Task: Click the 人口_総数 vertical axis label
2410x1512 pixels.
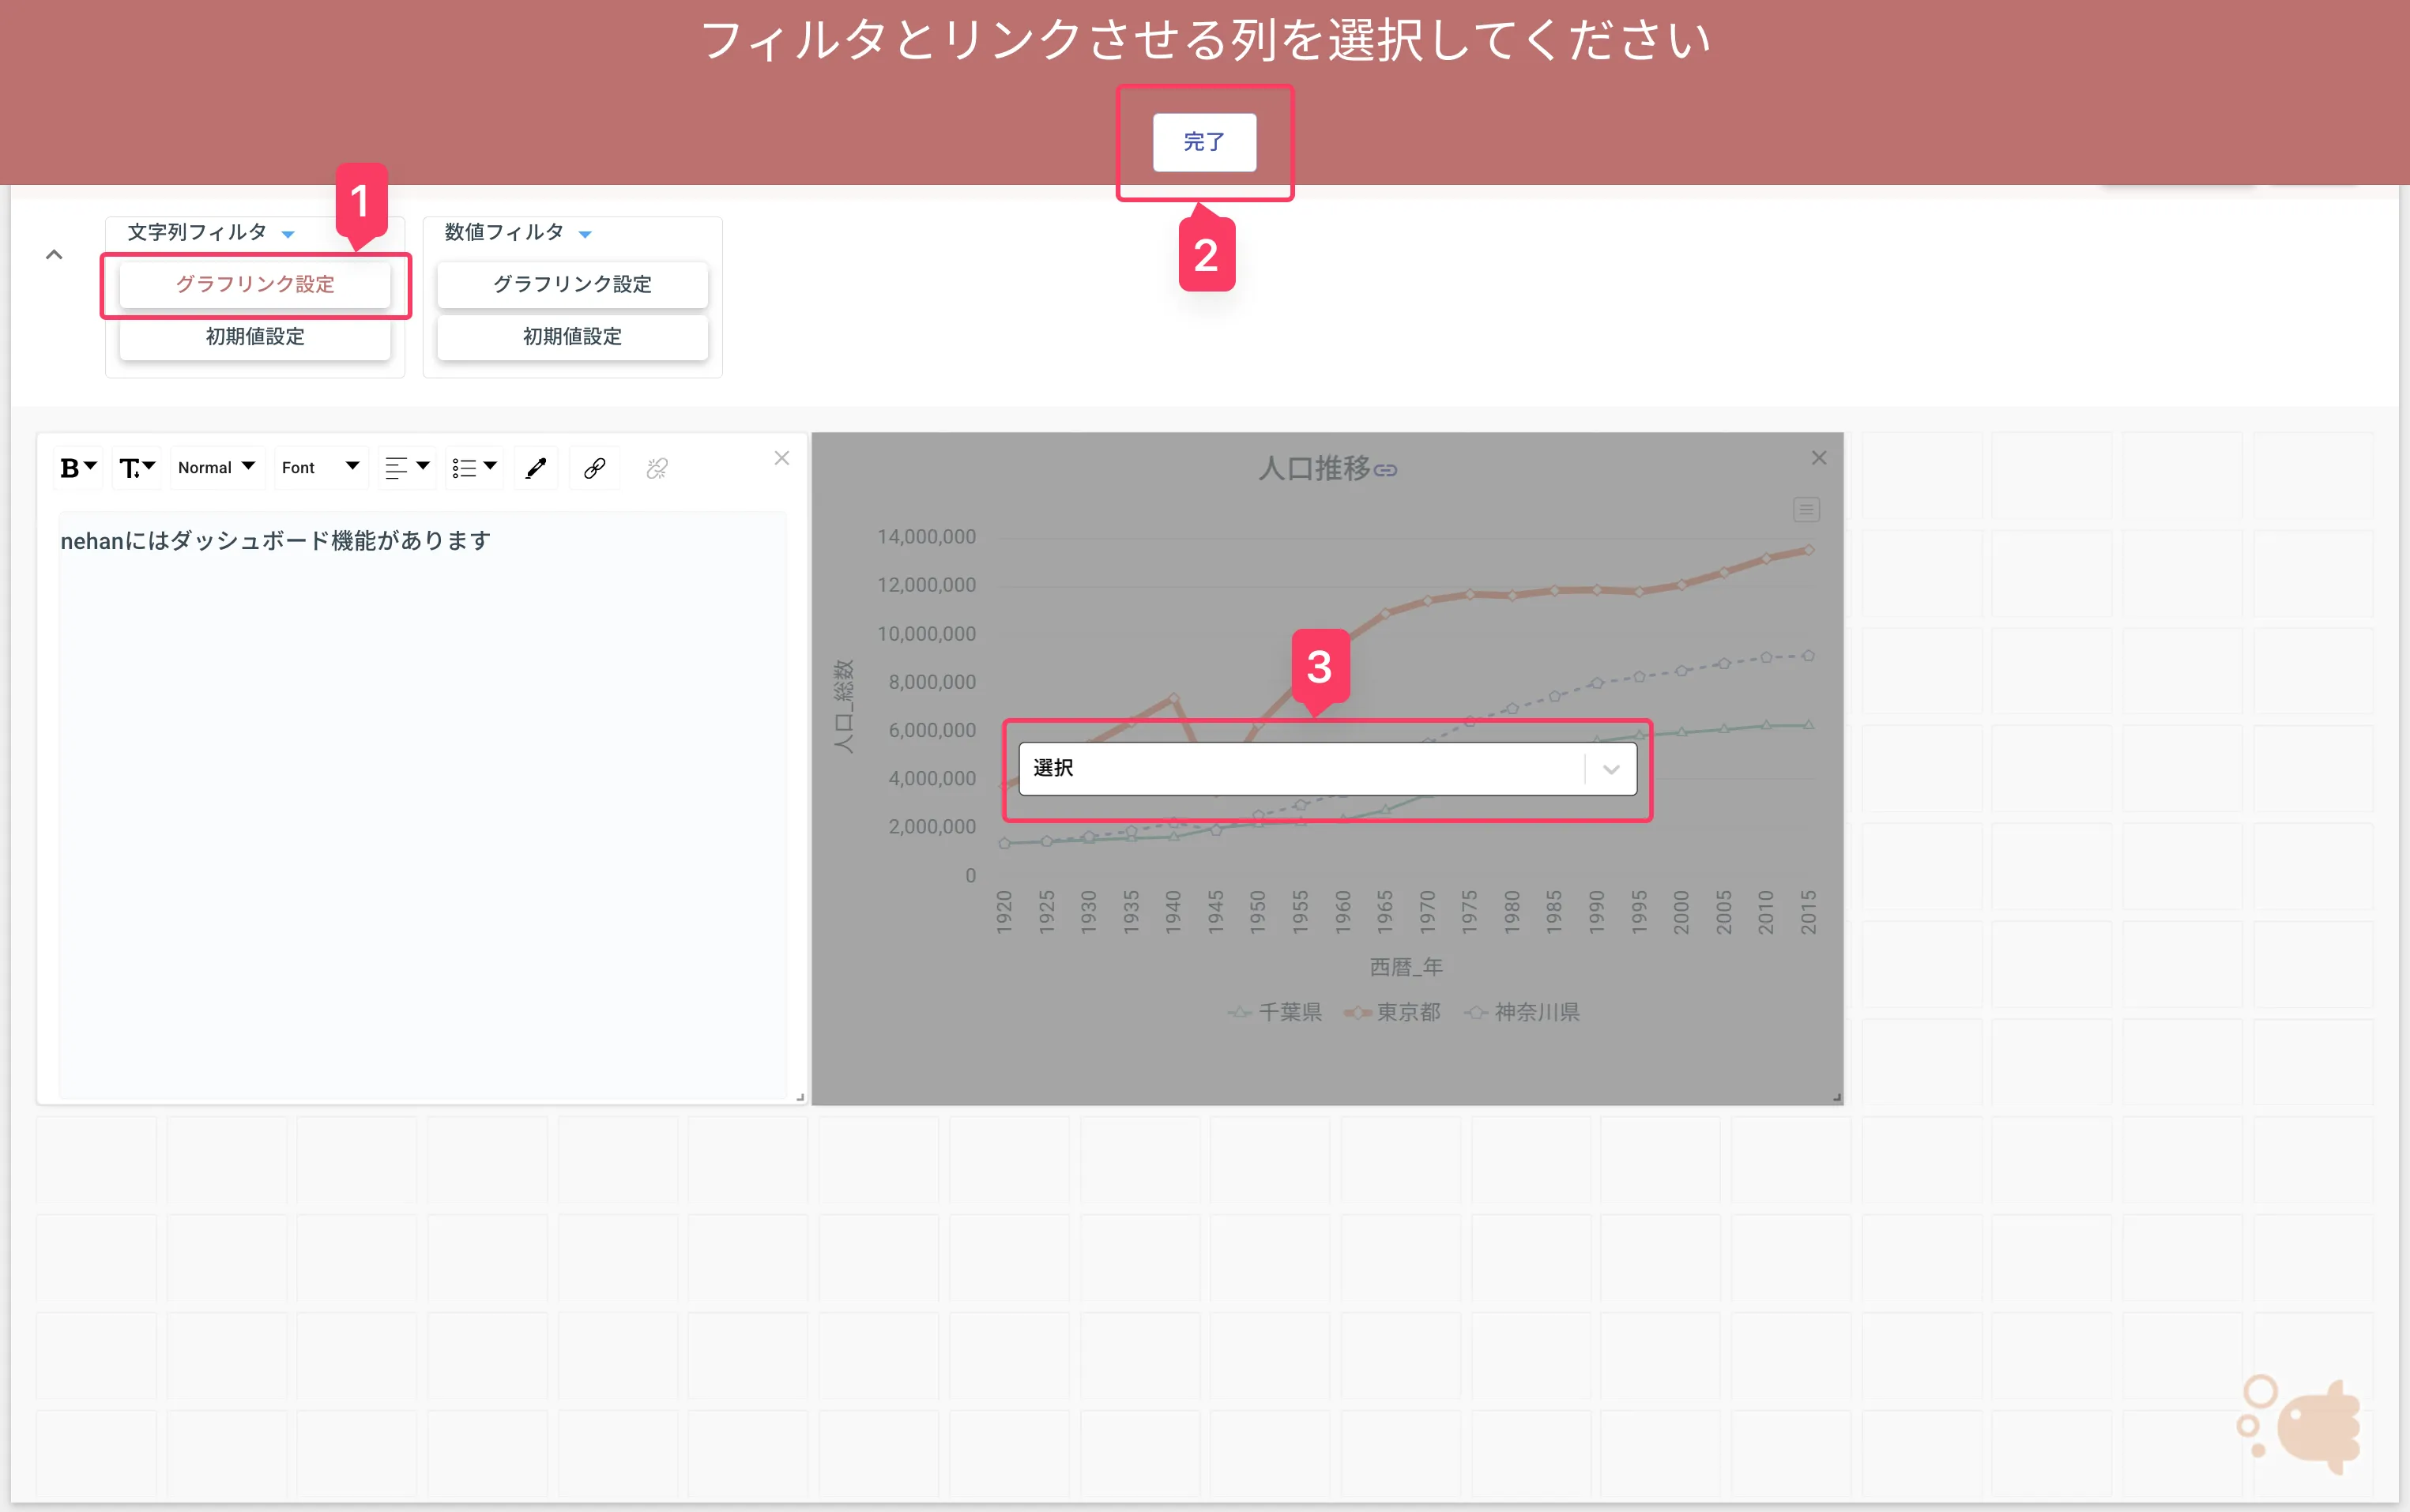Action: tap(844, 706)
